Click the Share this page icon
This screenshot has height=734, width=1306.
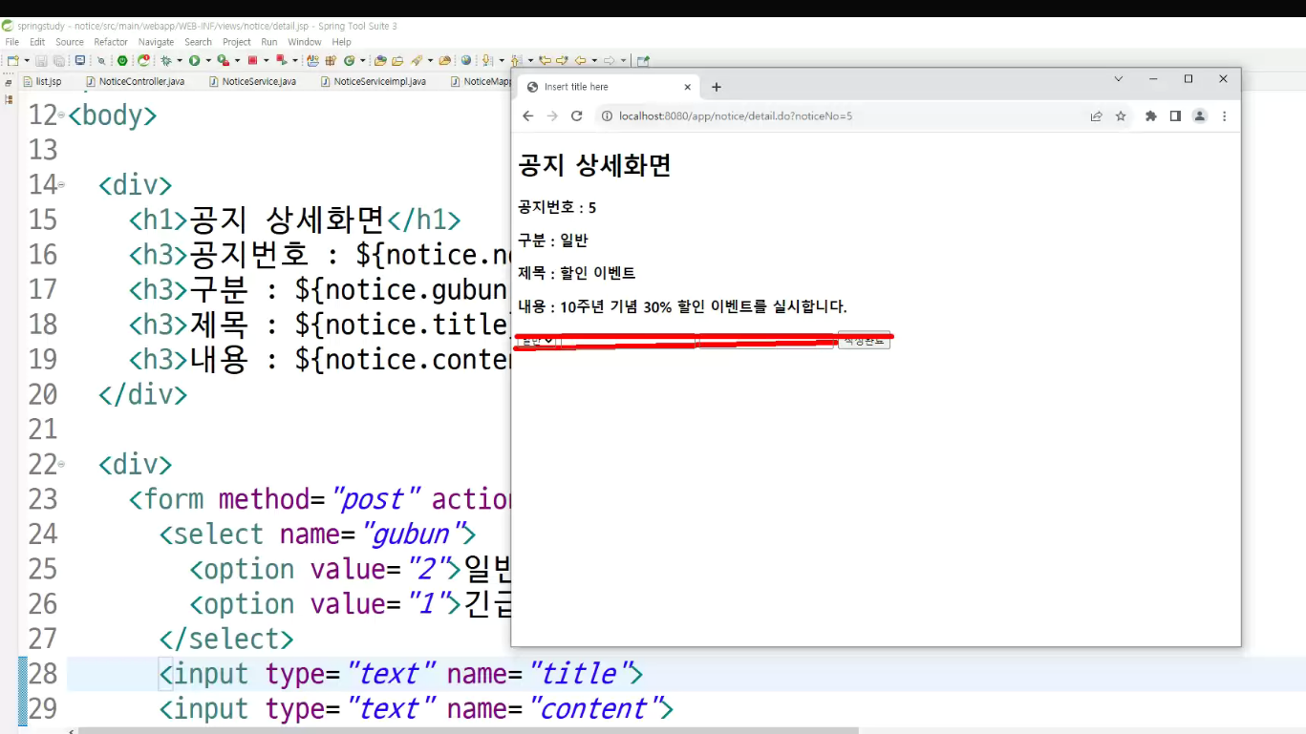tap(1096, 116)
